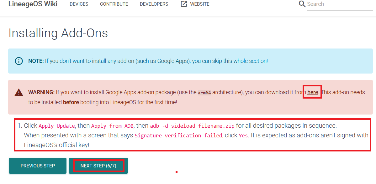Focus the Search input field
Viewport: 376px width, 184px height.
pos(340,4)
